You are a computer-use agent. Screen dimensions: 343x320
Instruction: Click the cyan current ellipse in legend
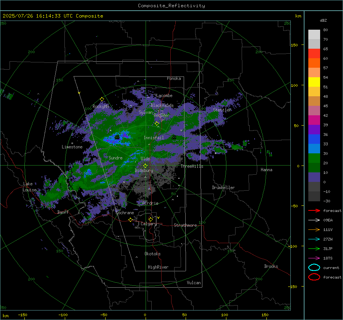coord(314,267)
